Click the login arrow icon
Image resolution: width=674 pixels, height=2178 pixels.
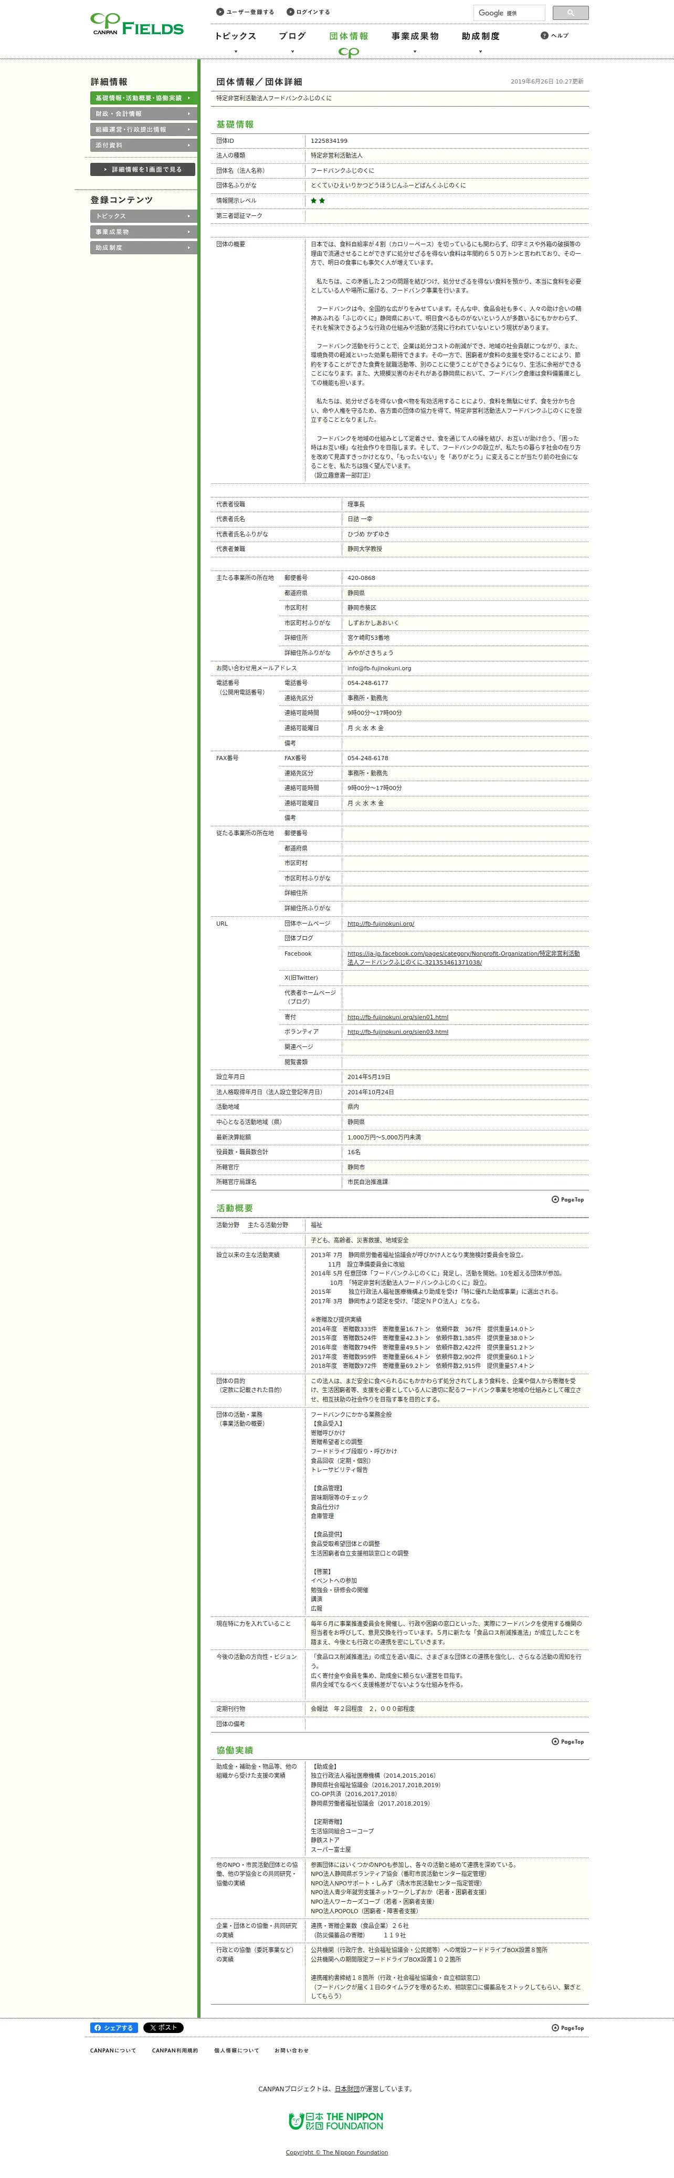click(x=290, y=12)
